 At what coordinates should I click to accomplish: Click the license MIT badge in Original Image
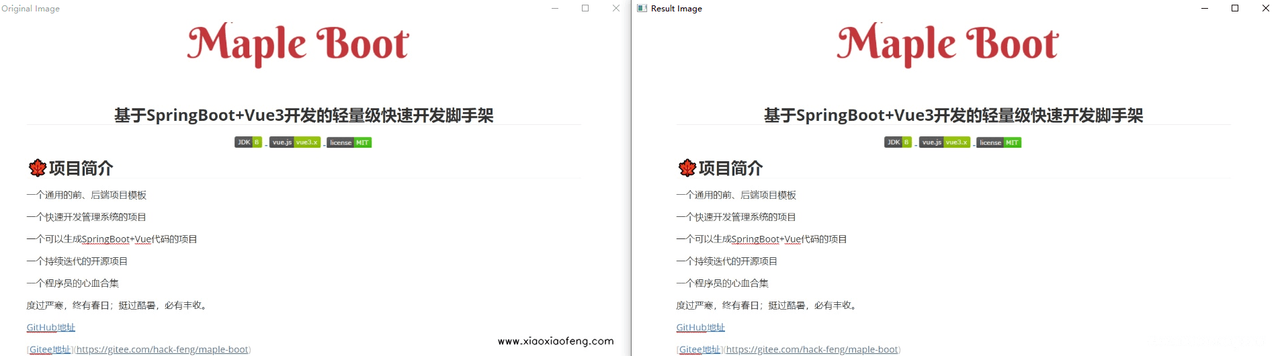coord(349,142)
